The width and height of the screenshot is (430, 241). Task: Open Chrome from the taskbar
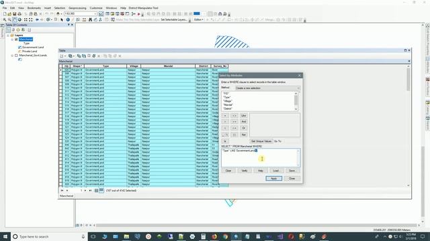[x=225, y=236]
